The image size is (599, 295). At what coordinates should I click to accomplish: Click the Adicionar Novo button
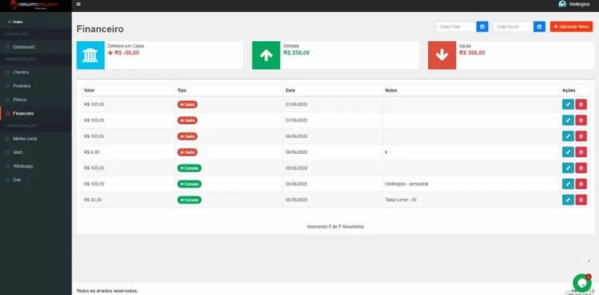point(571,27)
